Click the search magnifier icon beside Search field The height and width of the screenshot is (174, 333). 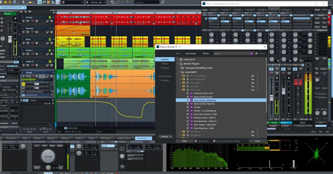163,2
